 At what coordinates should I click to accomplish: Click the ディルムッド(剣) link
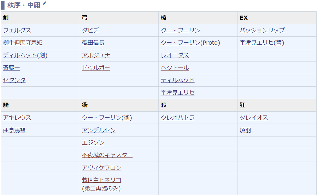click(25, 55)
